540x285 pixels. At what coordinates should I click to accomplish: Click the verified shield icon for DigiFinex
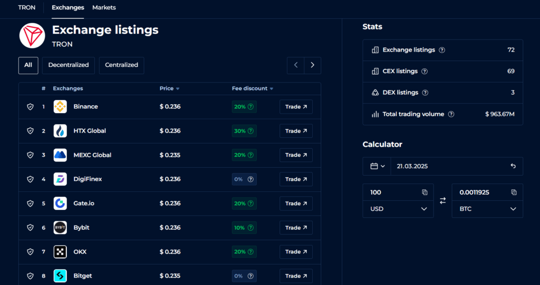click(30, 179)
